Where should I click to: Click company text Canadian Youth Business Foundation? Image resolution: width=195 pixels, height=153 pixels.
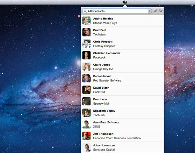click(x=117, y=138)
